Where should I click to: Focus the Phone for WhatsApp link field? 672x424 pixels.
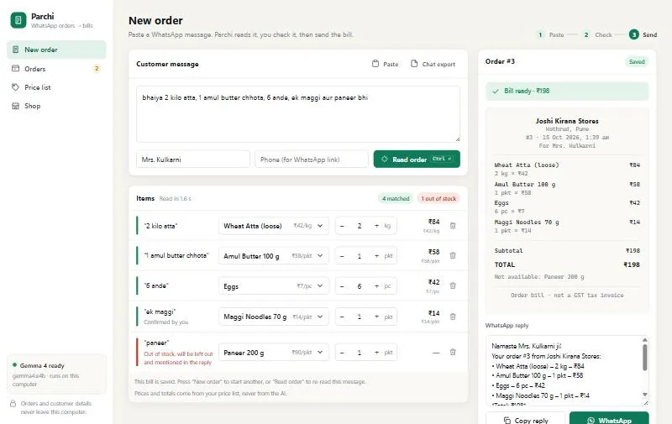[311, 160]
